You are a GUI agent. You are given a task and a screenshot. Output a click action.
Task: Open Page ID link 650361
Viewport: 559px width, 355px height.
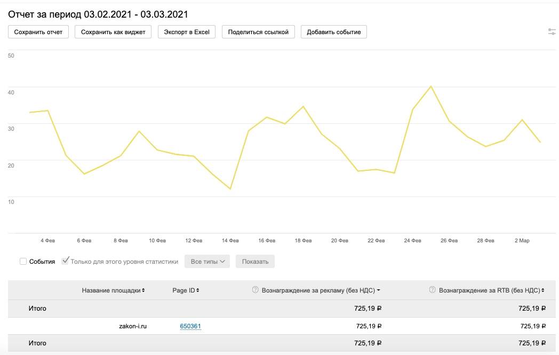click(x=190, y=326)
